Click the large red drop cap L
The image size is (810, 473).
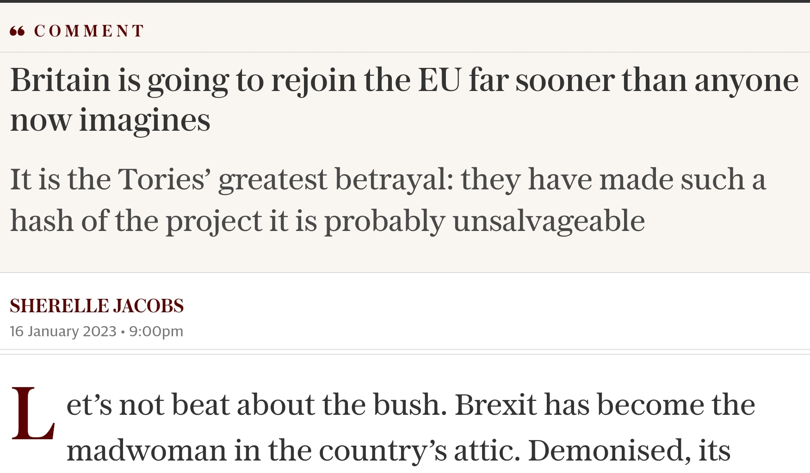32,413
